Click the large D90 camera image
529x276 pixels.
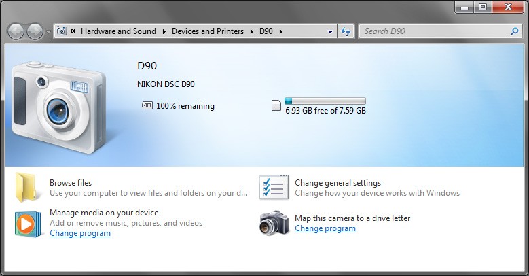(x=58, y=107)
